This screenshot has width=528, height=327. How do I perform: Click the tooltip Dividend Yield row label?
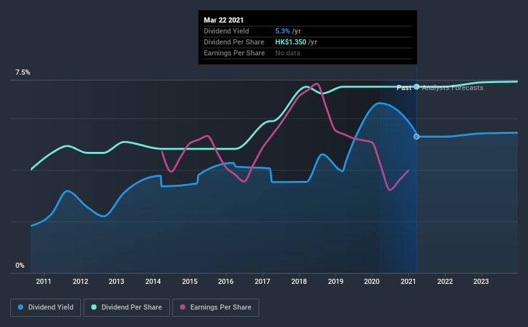226,31
